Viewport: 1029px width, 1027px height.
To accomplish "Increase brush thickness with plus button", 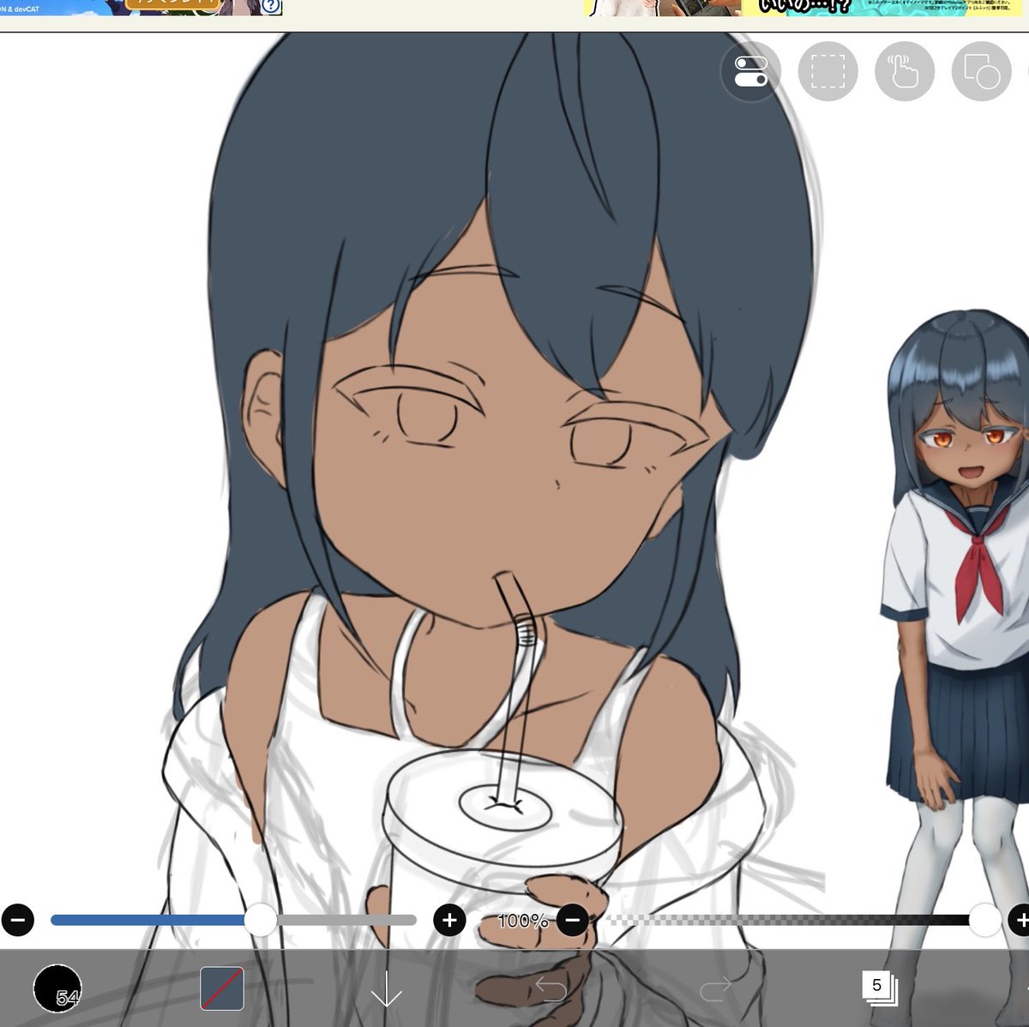I will (x=449, y=921).
